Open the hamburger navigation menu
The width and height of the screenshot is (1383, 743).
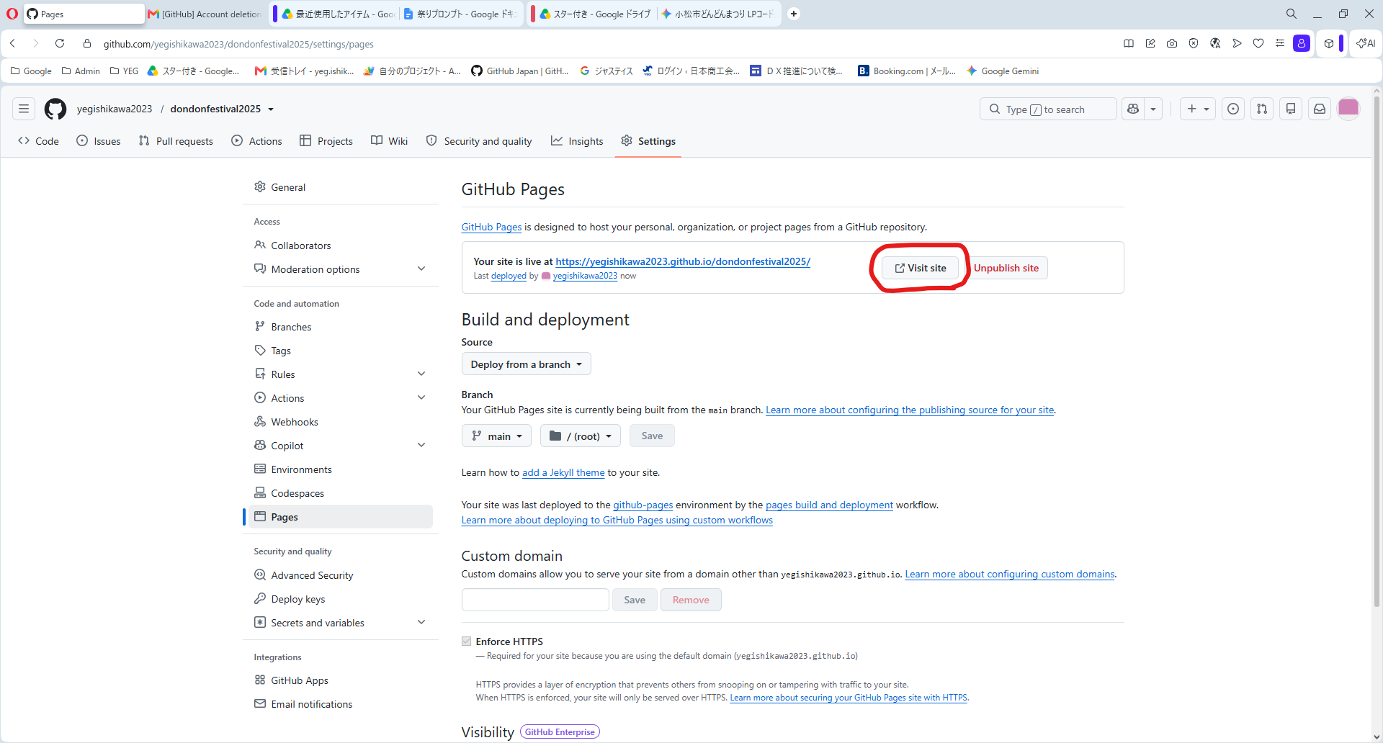click(x=24, y=109)
